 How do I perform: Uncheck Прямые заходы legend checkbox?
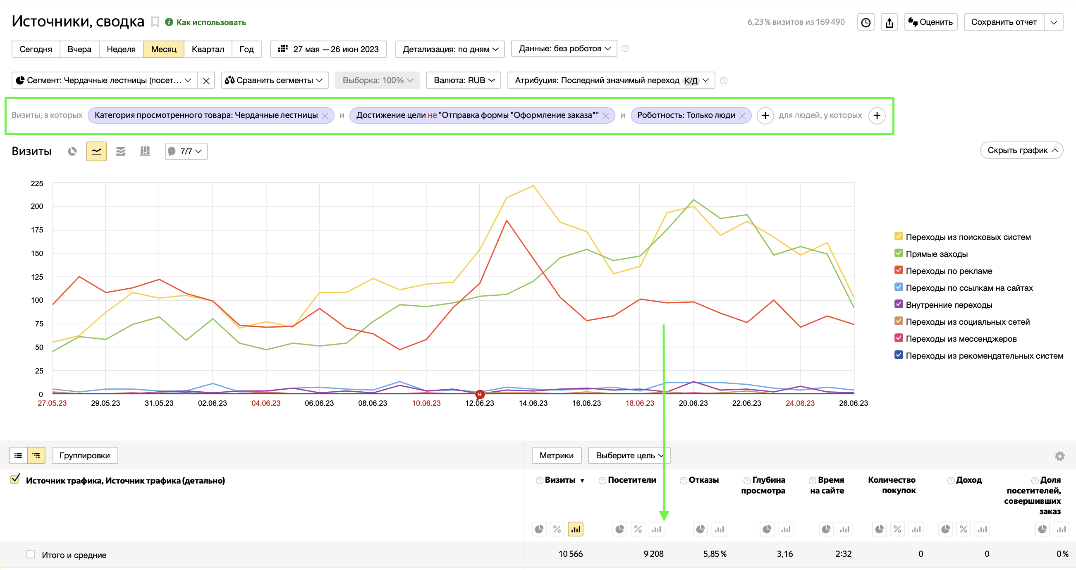(x=899, y=253)
